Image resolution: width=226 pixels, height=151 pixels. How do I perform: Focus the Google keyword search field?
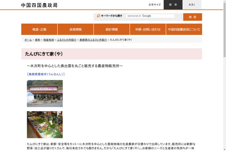tap(150, 16)
